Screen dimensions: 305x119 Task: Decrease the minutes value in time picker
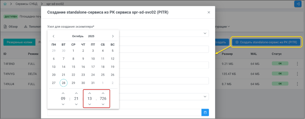(76, 104)
